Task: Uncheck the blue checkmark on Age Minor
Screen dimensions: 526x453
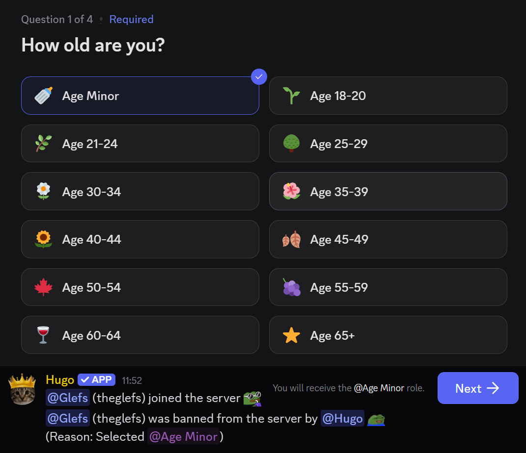Action: (x=259, y=76)
